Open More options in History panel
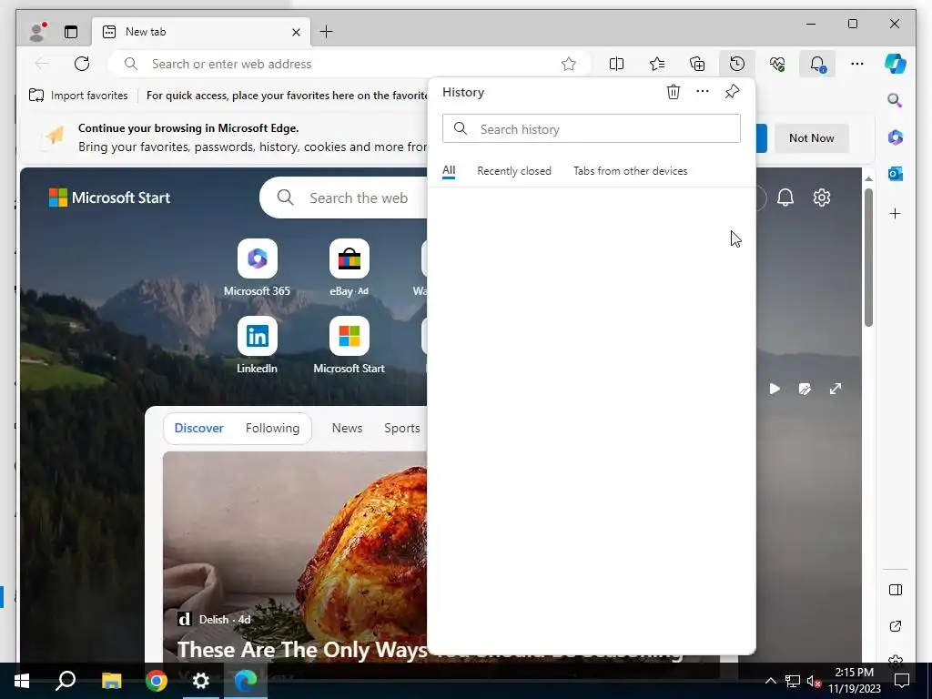This screenshot has height=699, width=932. [703, 92]
